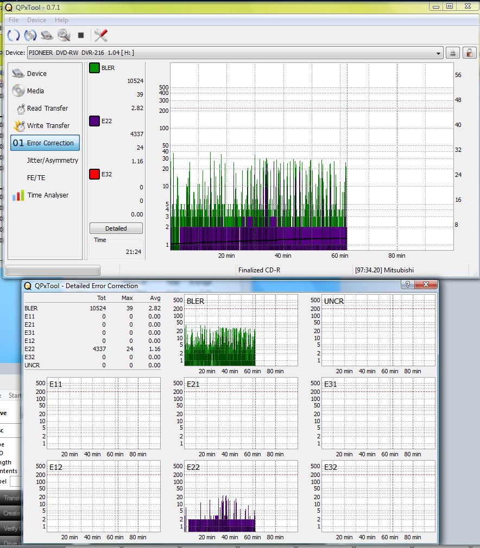Select Error Correction in sidebar

[x=45, y=143]
